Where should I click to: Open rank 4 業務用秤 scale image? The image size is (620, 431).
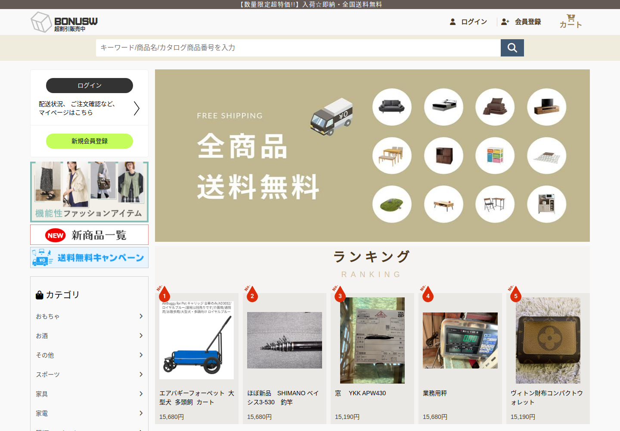point(460,340)
